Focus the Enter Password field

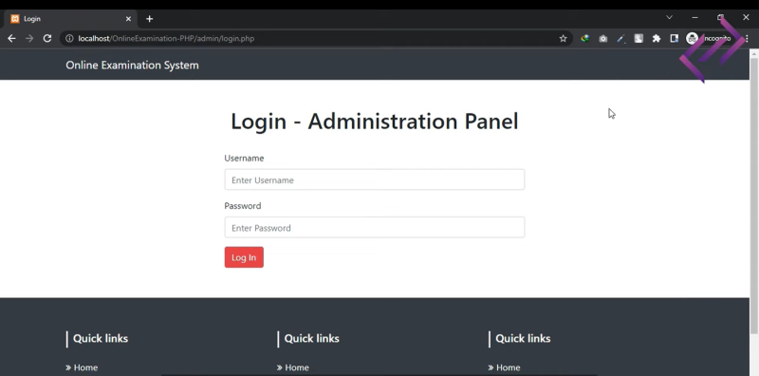(374, 228)
